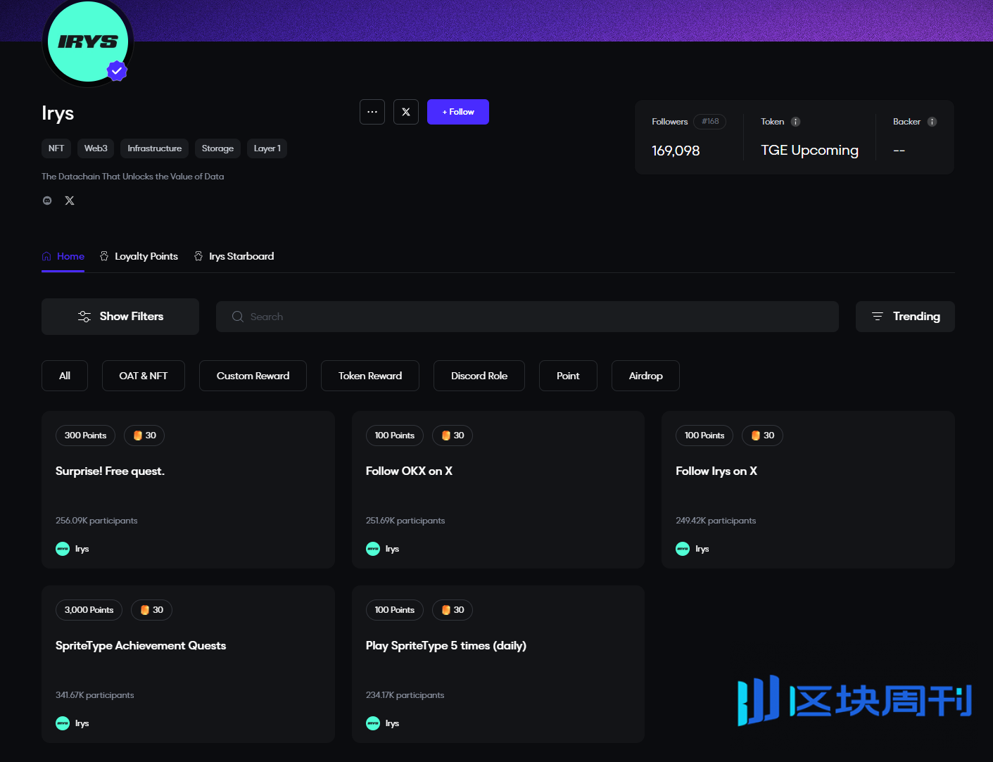Screen dimensions: 993x762
Task: Open the Follow OKX on X quest
Action: pos(498,490)
